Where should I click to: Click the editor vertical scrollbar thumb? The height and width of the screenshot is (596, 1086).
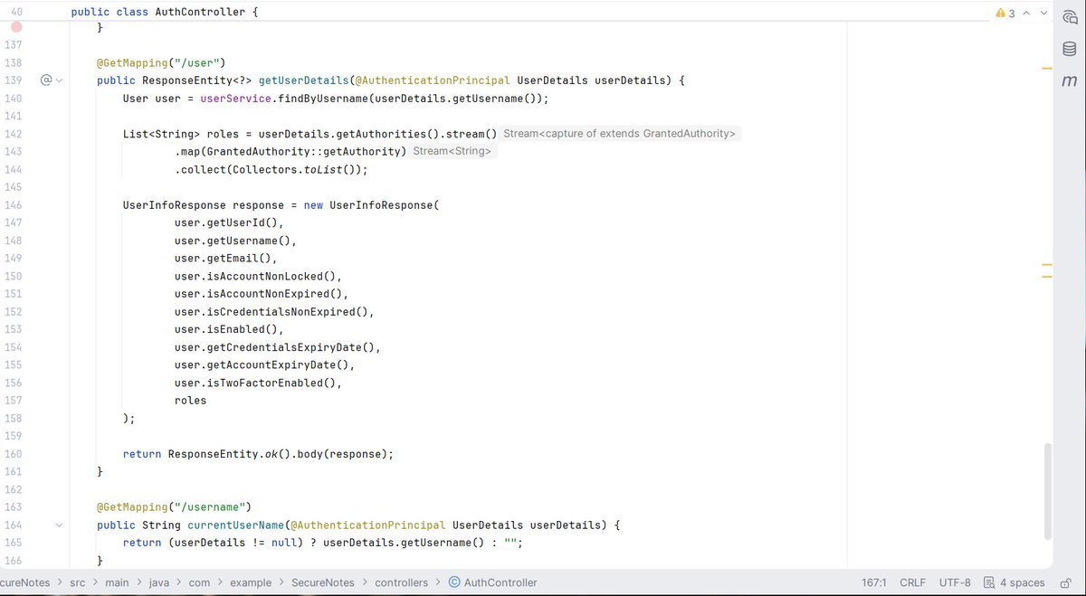[x=1048, y=491]
